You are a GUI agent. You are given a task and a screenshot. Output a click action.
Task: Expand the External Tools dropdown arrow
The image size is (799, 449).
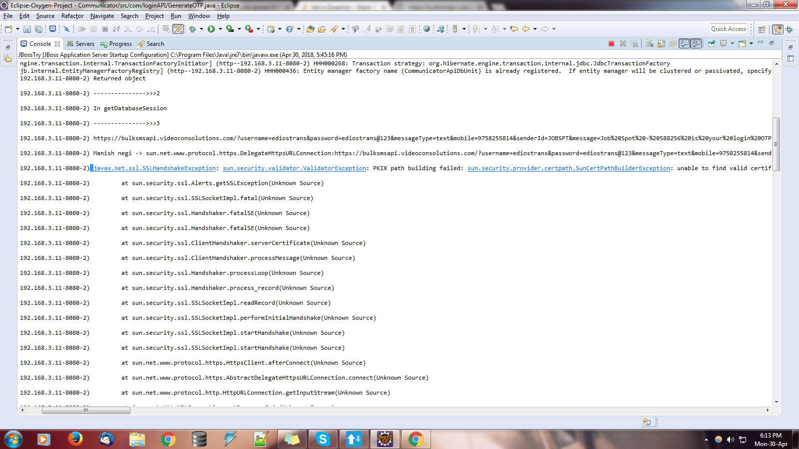point(258,29)
